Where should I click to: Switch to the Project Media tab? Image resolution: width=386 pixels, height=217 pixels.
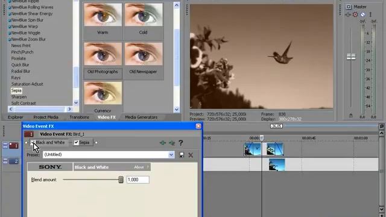[46, 118]
